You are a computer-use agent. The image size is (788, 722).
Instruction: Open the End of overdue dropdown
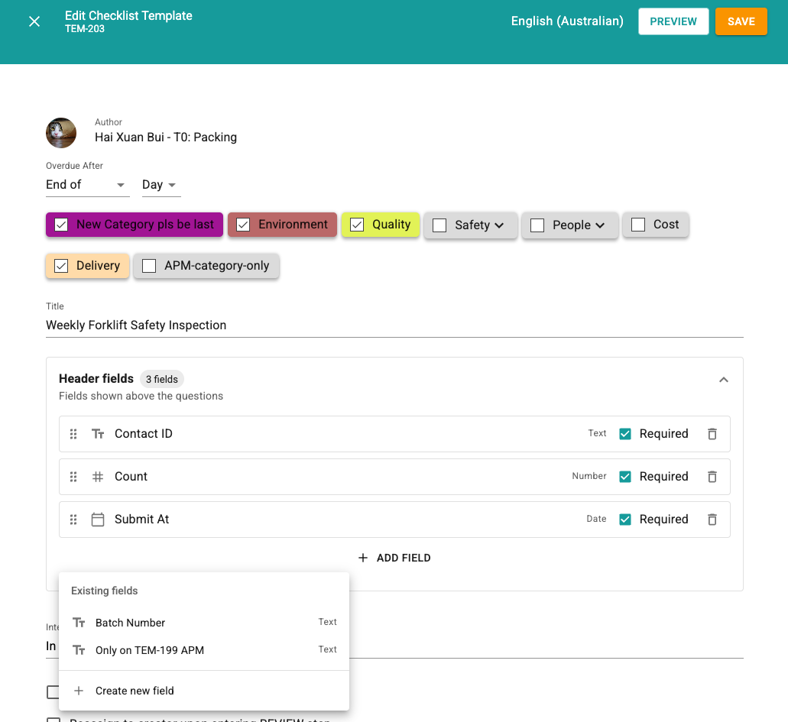coord(87,185)
